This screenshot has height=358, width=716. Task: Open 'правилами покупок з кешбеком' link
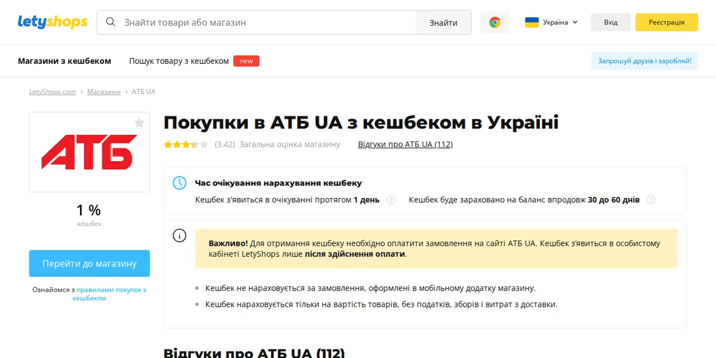(110, 294)
